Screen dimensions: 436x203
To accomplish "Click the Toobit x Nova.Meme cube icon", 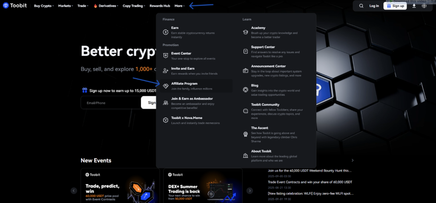I will pos(166,120).
